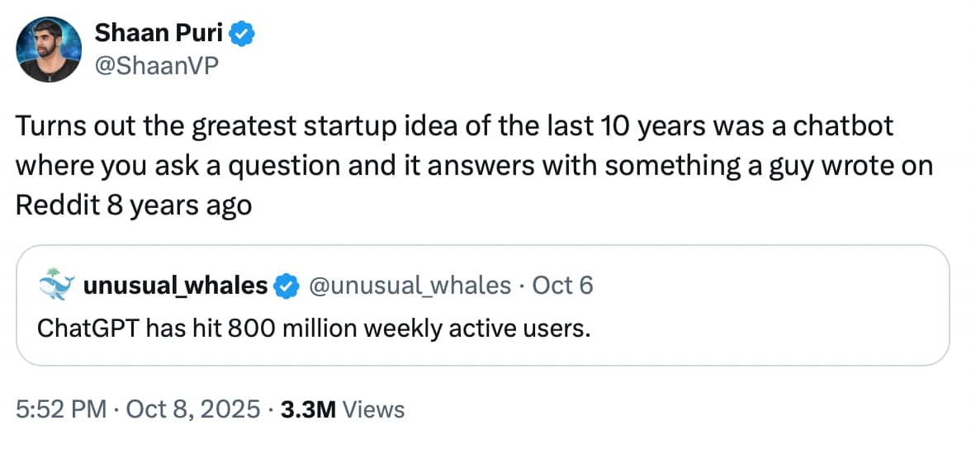This screenshot has height=449, width=976.
Task: Click the 3.3M view count
Action: pos(307,409)
